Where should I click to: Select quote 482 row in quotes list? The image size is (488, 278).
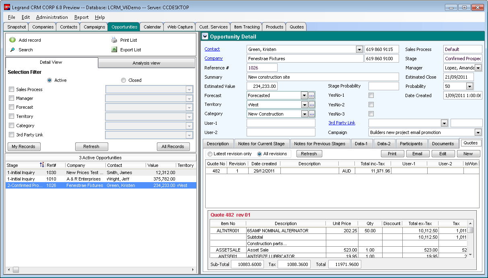point(342,171)
